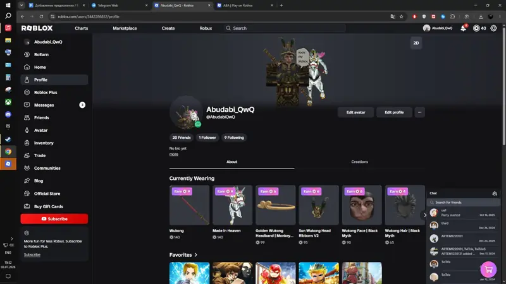Open Marketplace in top navigation
The width and height of the screenshot is (506, 284).
point(125,28)
